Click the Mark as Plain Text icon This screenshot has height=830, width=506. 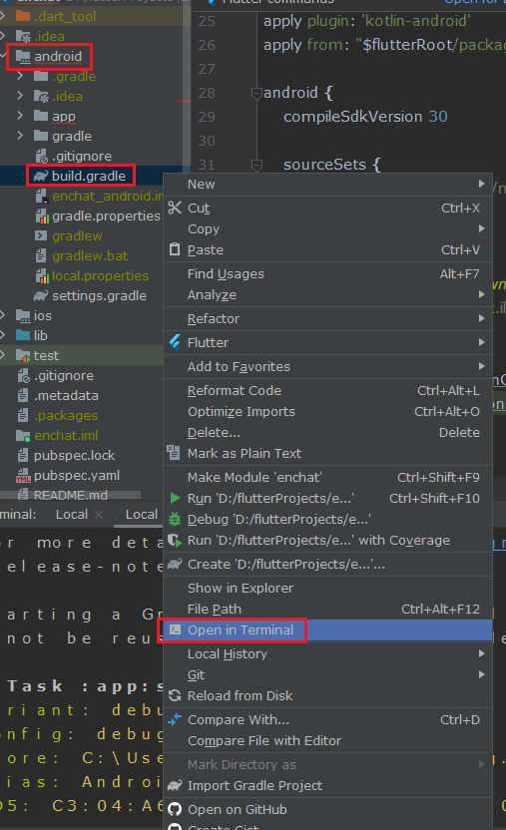174,453
